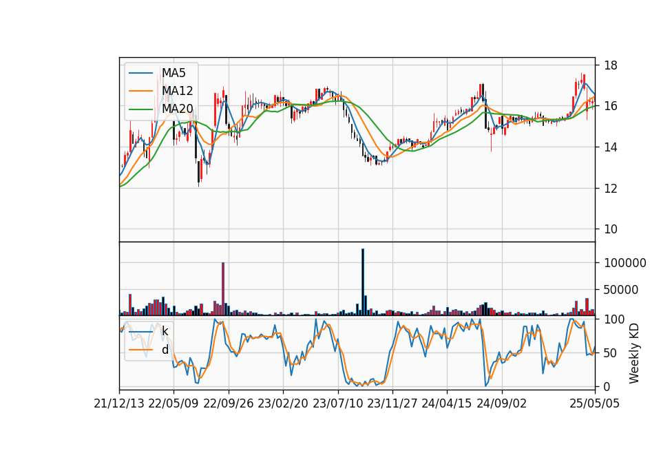
Task: Click the tallest black volume spike bar
Action: 363,282
